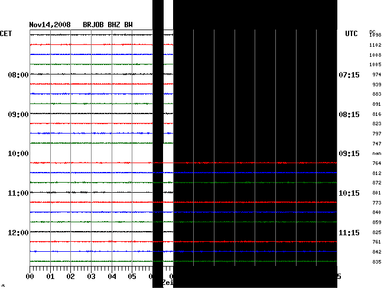
Task: Click the DC value 812
Action: [377, 173]
